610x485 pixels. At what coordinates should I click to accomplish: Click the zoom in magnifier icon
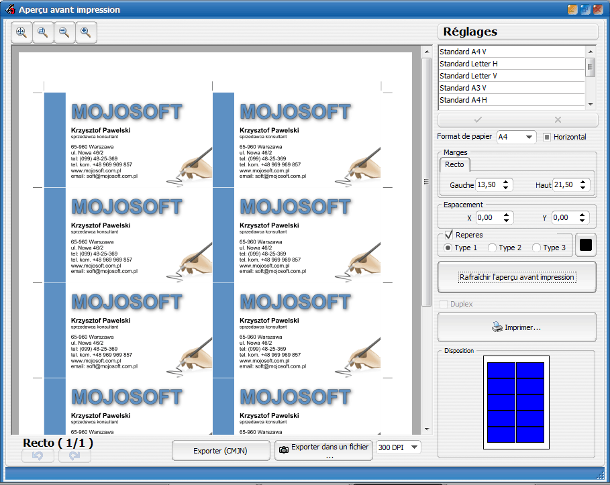click(86, 32)
